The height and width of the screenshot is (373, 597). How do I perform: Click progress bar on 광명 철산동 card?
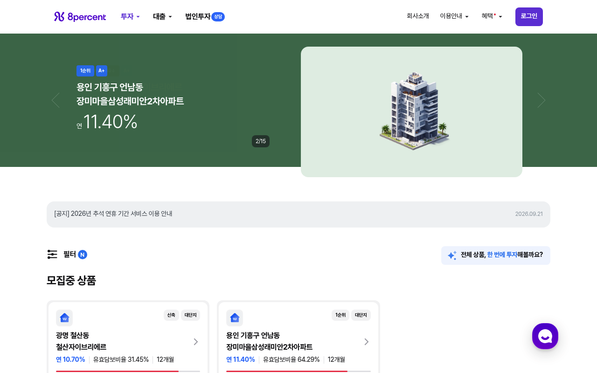[x=128, y=371]
